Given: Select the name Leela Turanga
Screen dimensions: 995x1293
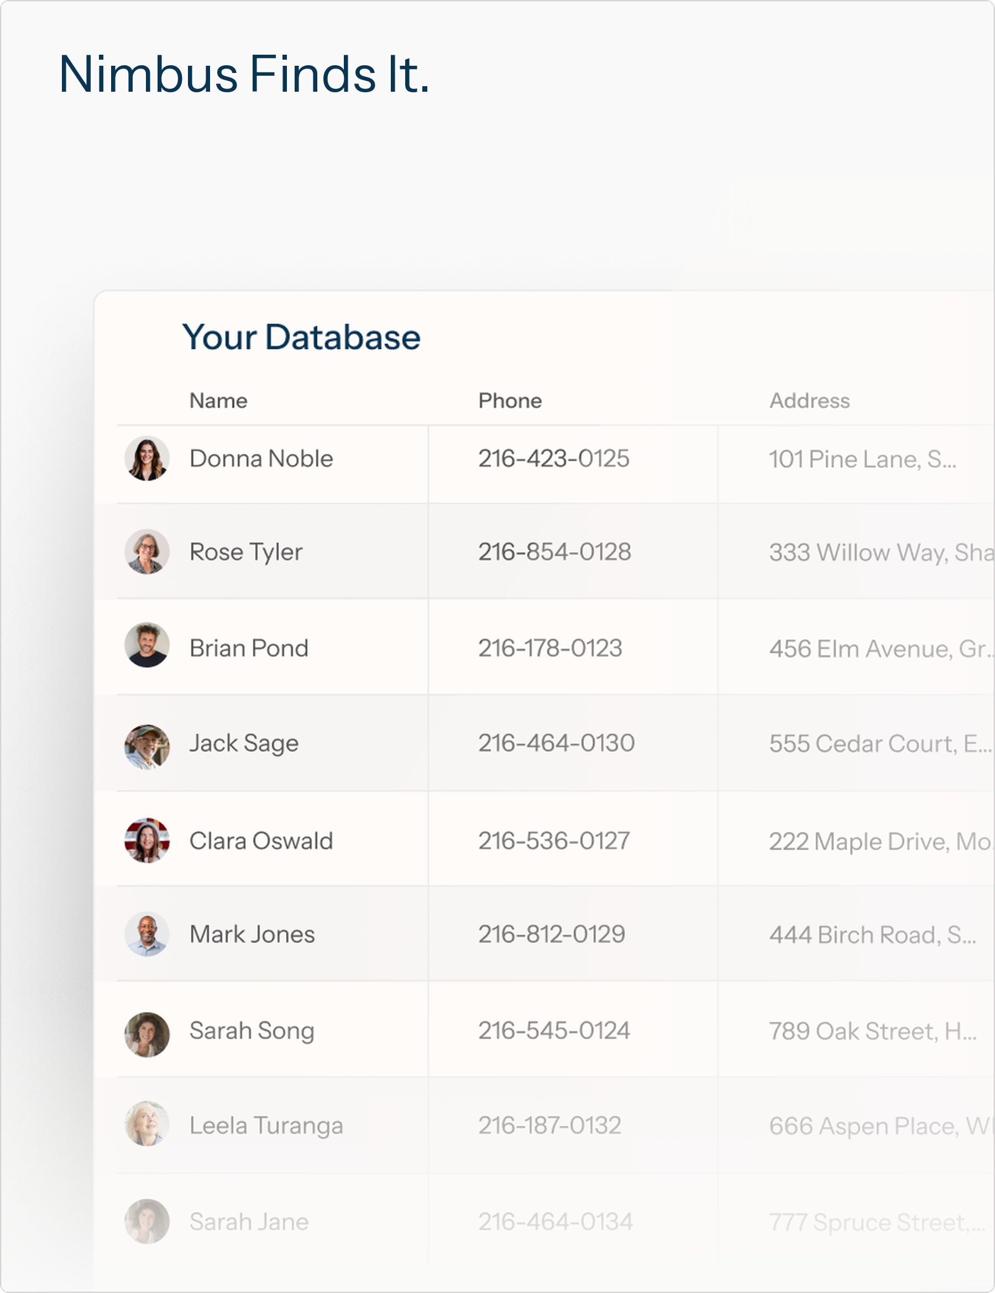Looking at the screenshot, I should point(266,1126).
